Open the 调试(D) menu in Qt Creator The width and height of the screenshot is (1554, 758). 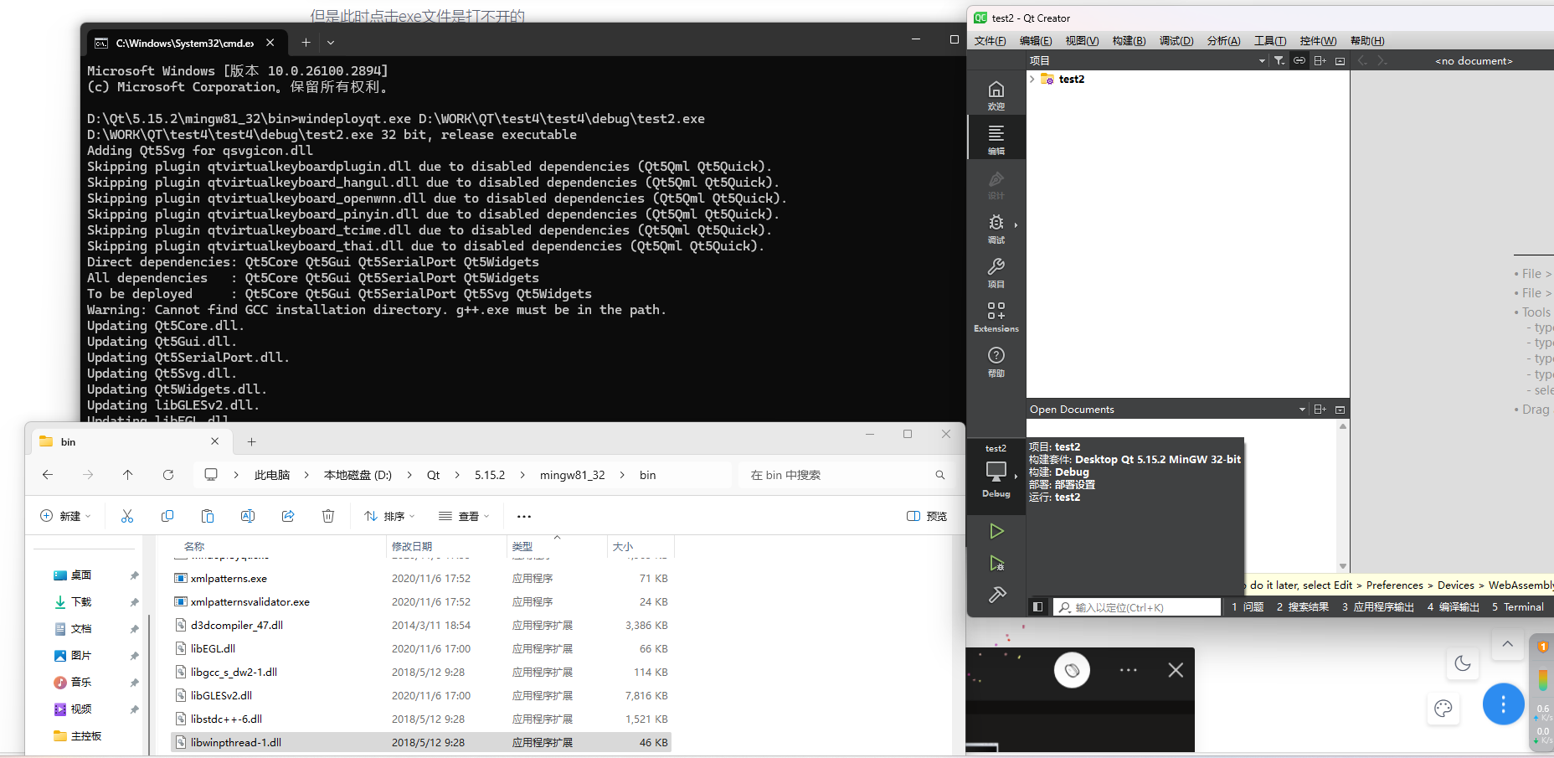1176,41
